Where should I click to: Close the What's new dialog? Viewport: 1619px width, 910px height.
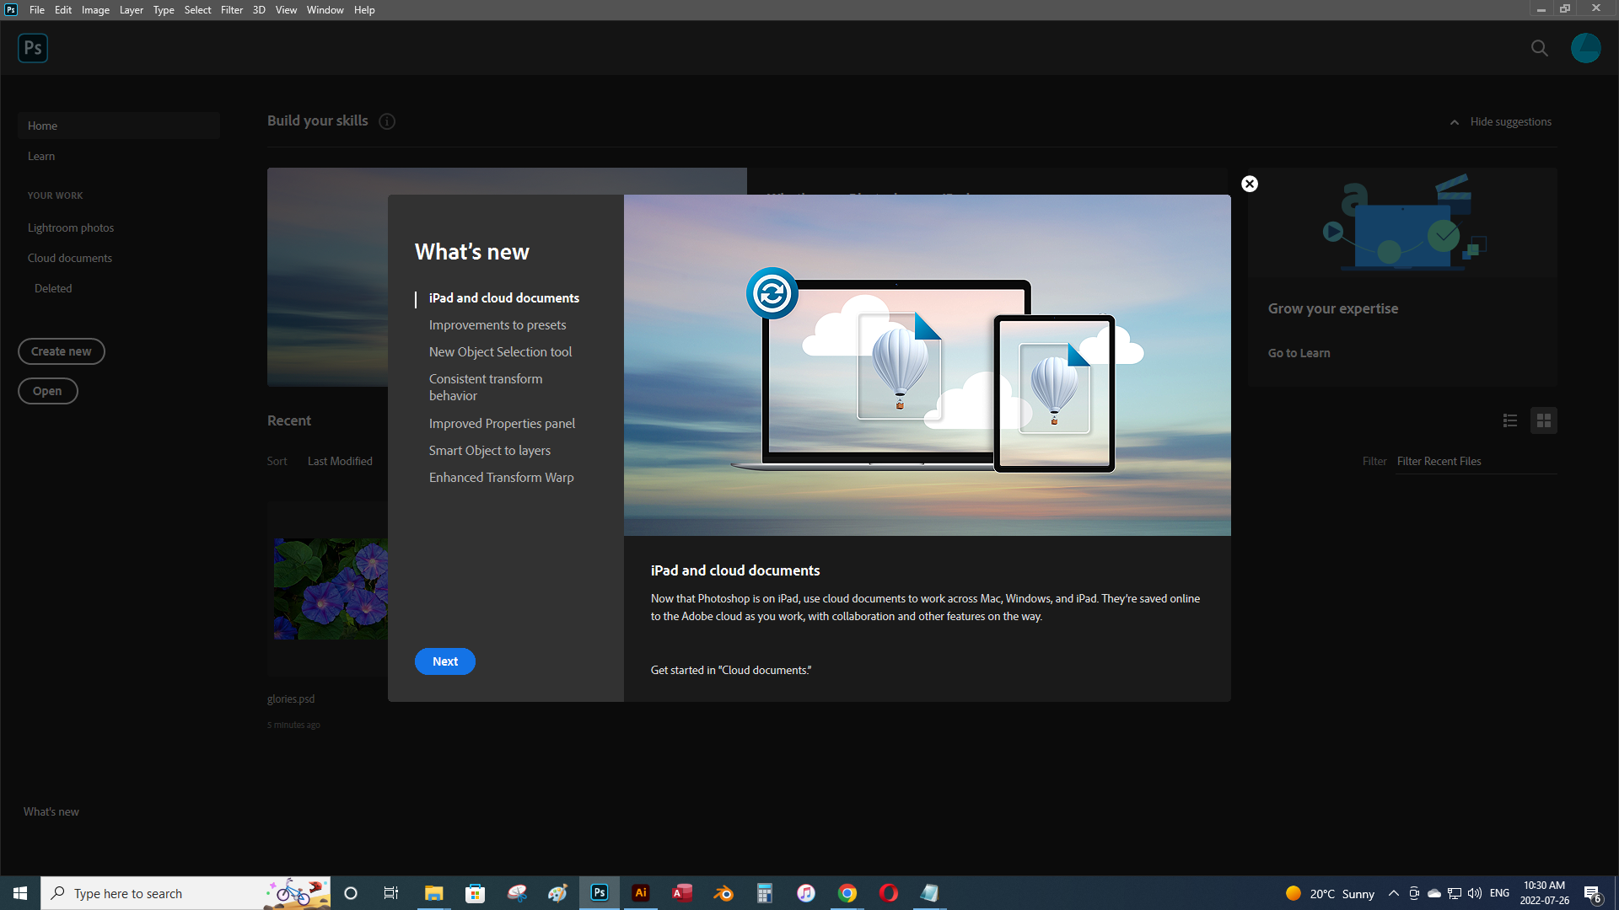[1250, 184]
